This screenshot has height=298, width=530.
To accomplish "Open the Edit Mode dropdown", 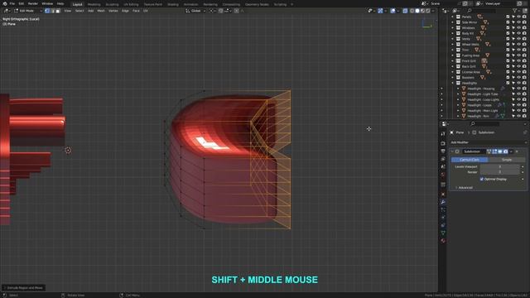I will [27, 11].
